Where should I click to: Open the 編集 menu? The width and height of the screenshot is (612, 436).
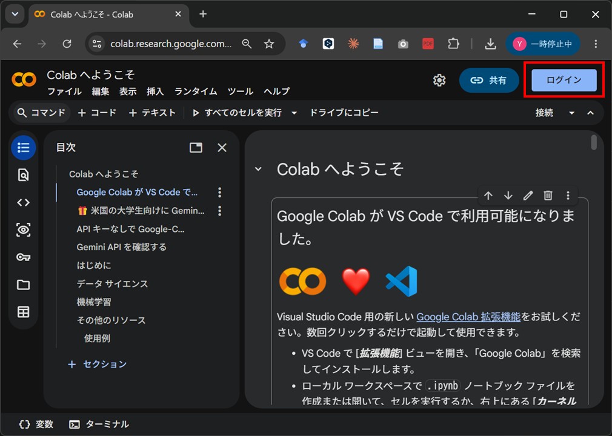101,91
